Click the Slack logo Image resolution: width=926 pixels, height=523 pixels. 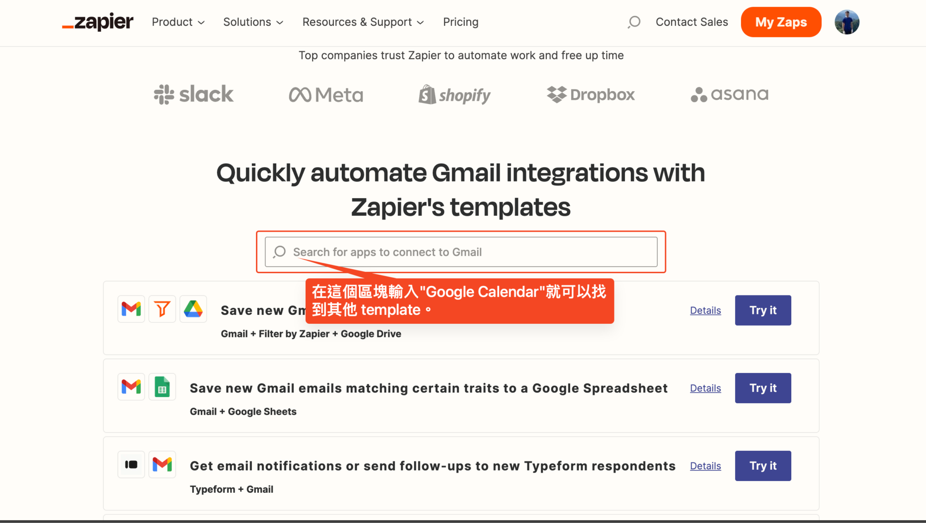(193, 94)
